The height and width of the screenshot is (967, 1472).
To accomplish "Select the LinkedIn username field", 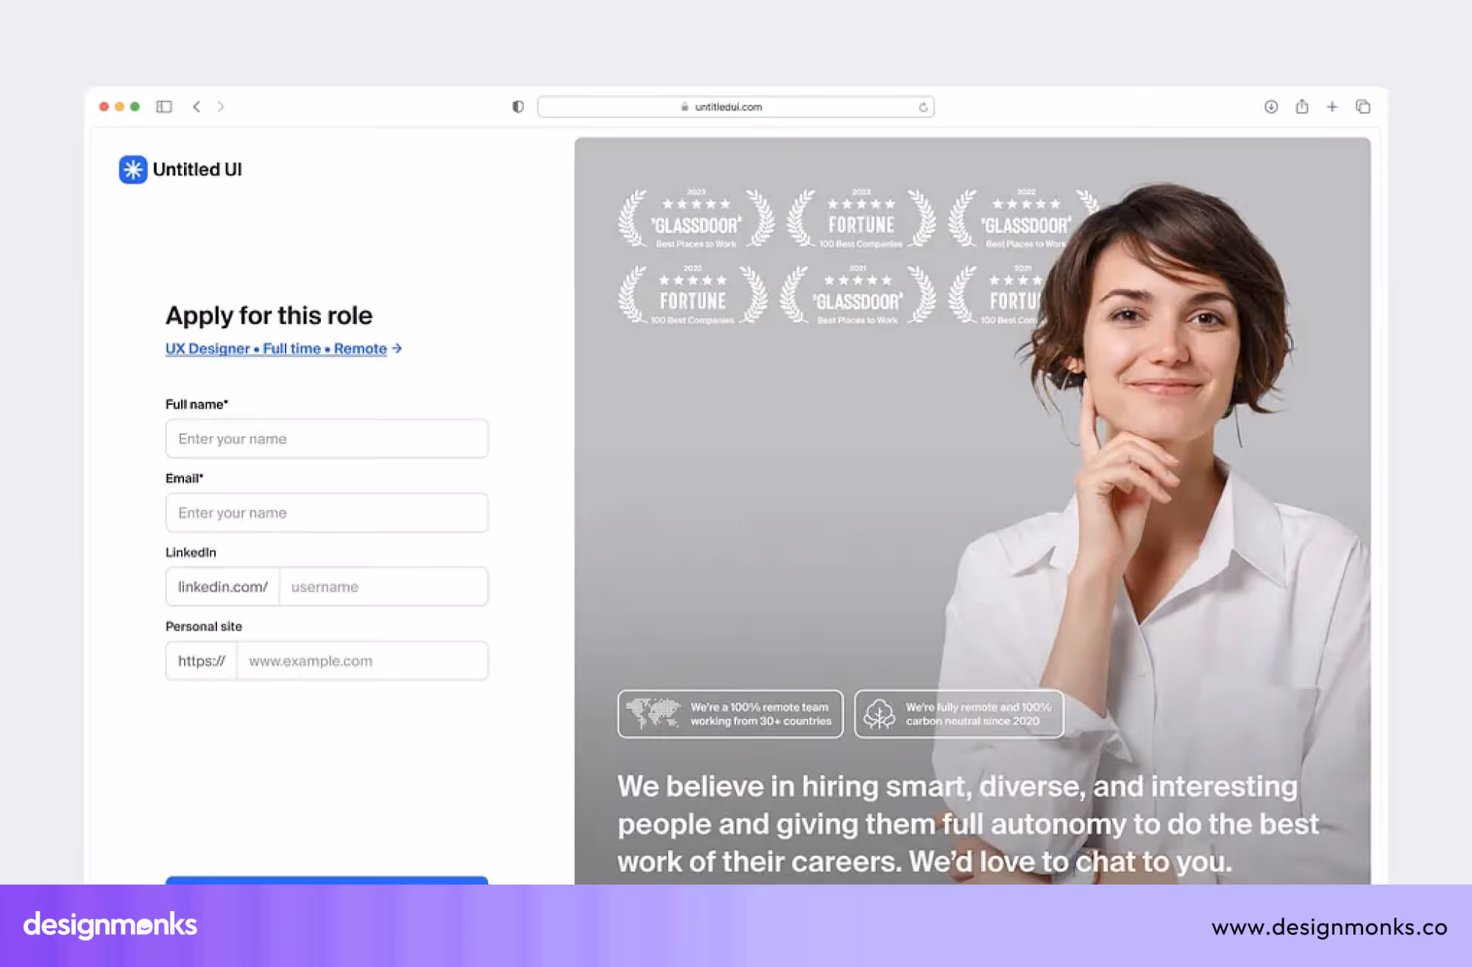I will tap(383, 587).
